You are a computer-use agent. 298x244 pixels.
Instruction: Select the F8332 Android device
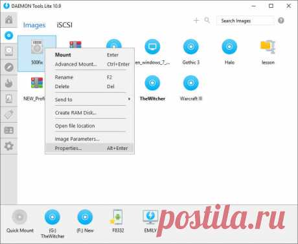pyautogui.click(x=118, y=221)
